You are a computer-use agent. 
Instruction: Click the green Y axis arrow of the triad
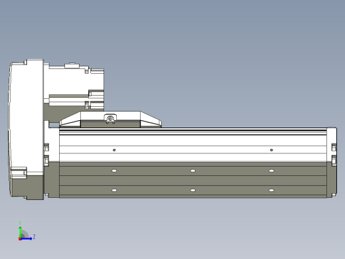(x=21, y=232)
